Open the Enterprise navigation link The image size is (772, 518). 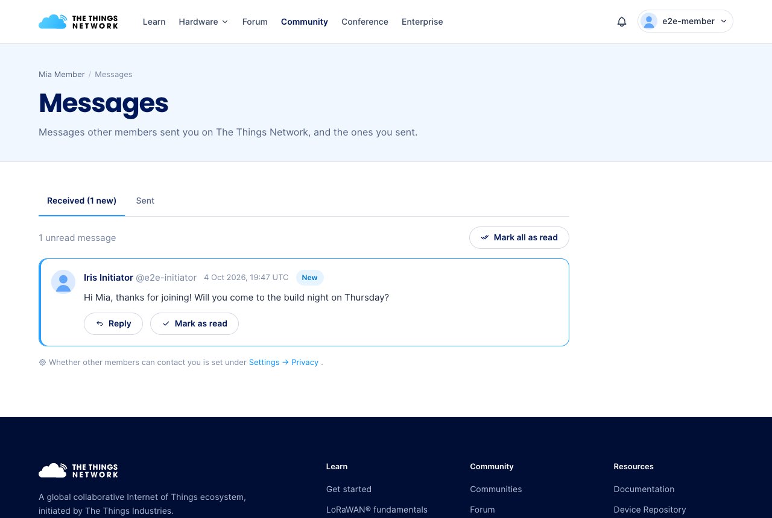point(422,22)
